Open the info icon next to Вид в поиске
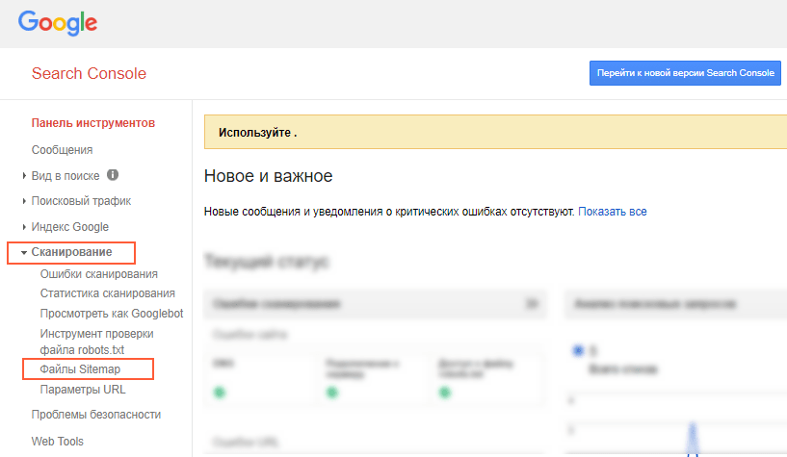The width and height of the screenshot is (787, 457). pyautogui.click(x=113, y=175)
